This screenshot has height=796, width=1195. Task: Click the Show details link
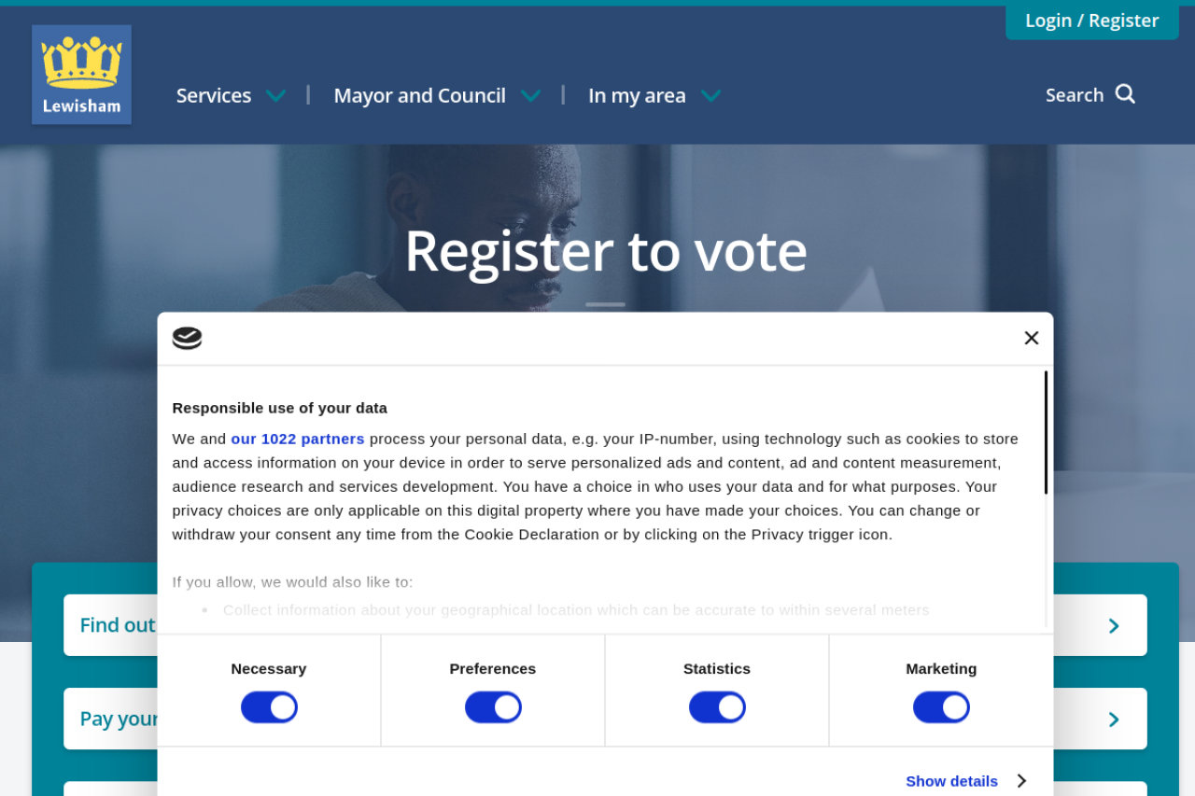pyautogui.click(x=951, y=781)
